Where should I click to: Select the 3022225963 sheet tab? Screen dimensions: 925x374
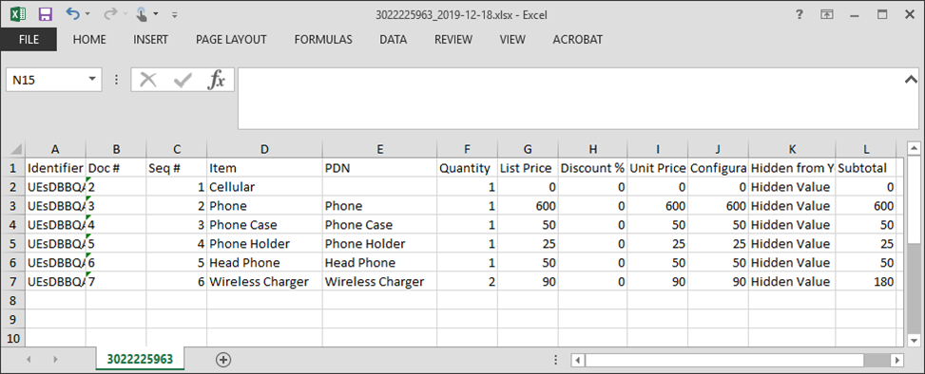point(140,359)
